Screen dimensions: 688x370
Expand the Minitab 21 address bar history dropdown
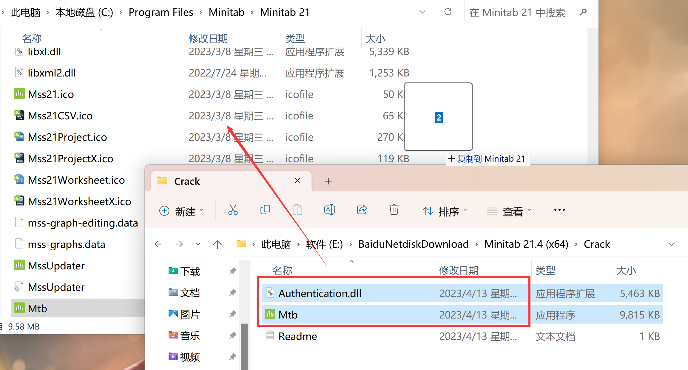(x=422, y=12)
